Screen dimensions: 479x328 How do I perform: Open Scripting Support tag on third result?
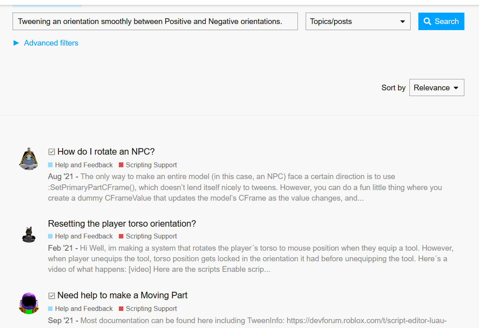[x=151, y=309]
